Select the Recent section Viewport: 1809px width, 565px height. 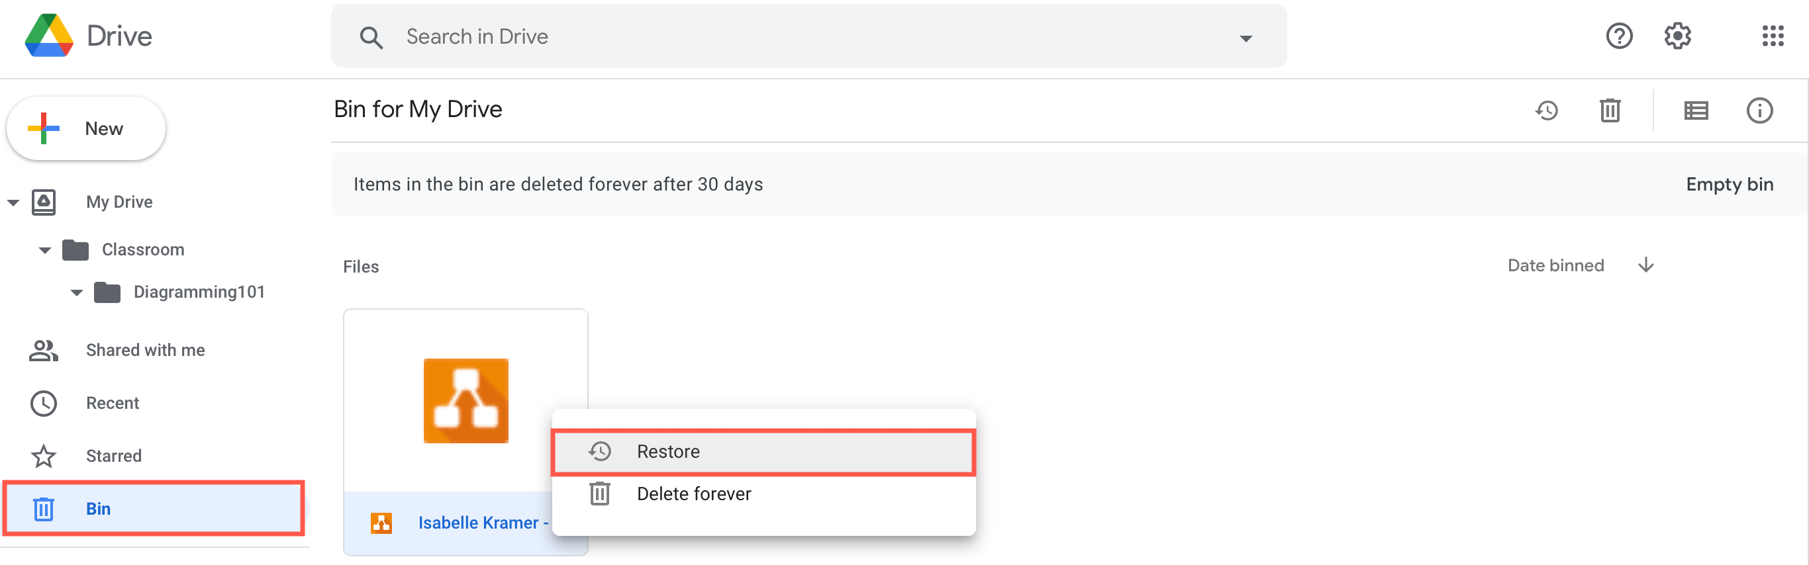pyautogui.click(x=113, y=403)
